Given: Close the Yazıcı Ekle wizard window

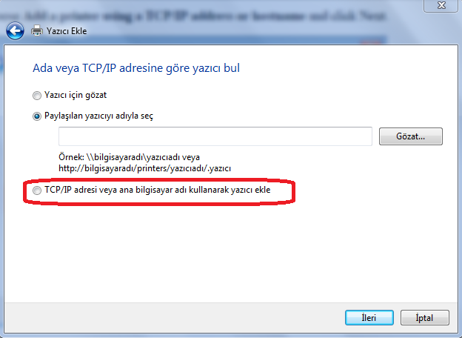Looking at the screenshot, I should 441,5.
